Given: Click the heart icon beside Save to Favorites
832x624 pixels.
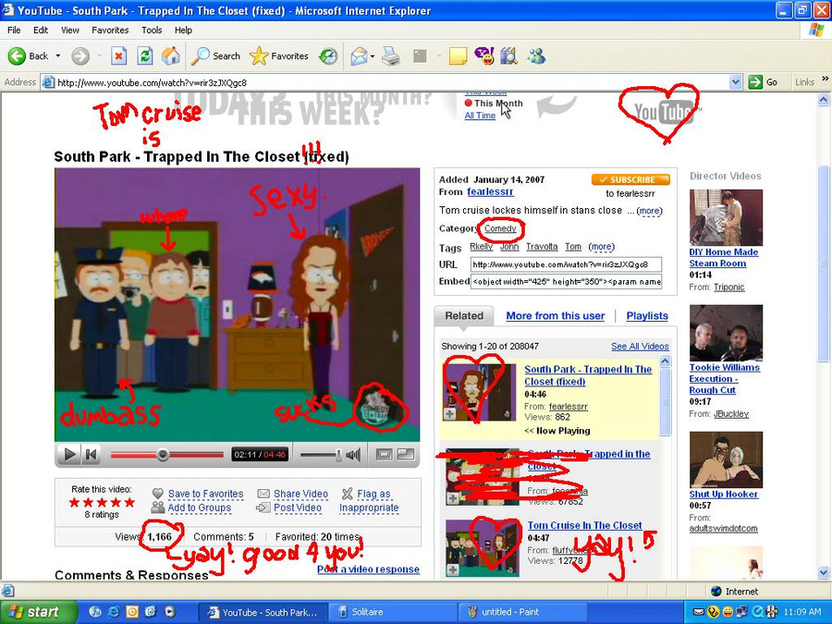Looking at the screenshot, I should point(157,494).
